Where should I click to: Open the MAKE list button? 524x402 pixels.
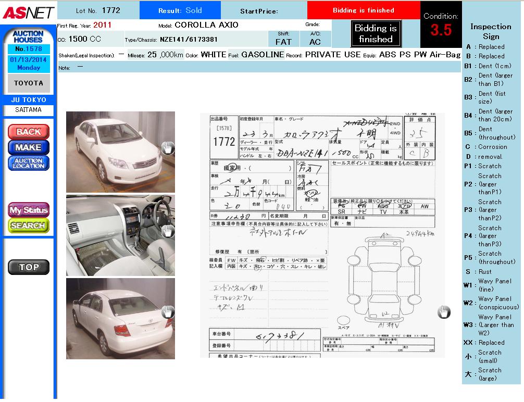click(29, 147)
